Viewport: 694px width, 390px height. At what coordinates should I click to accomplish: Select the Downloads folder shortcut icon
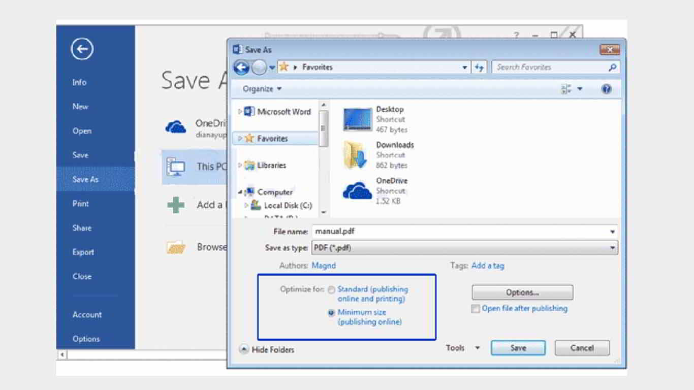click(356, 155)
